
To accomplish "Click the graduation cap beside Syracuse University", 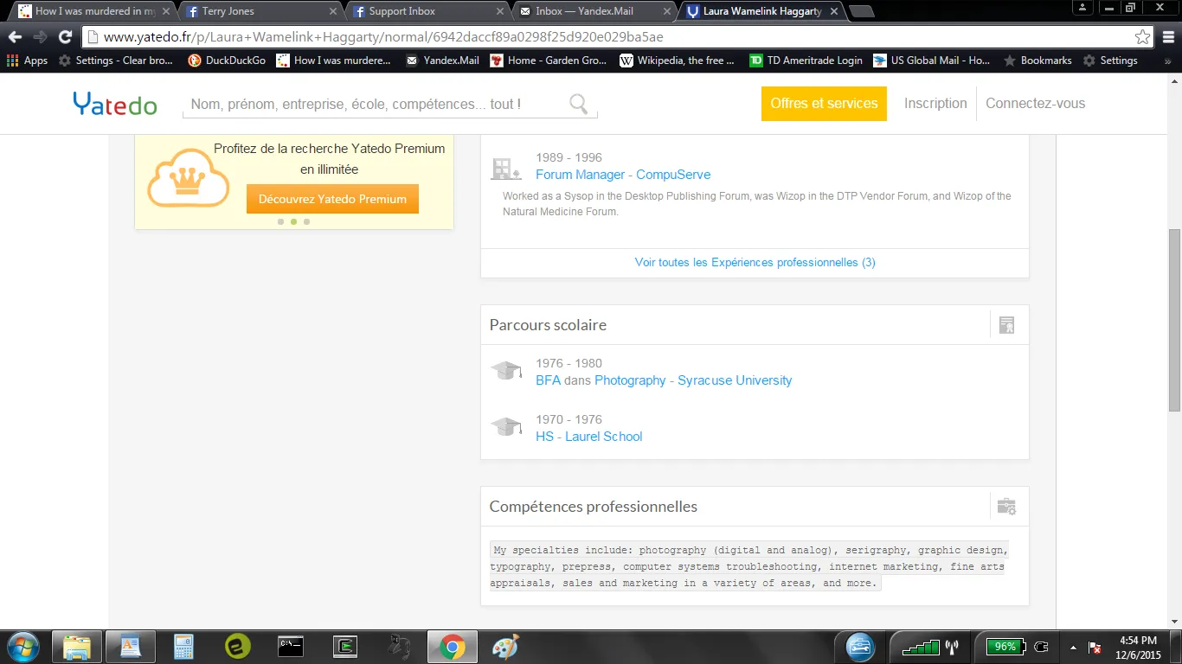I will [x=506, y=371].
